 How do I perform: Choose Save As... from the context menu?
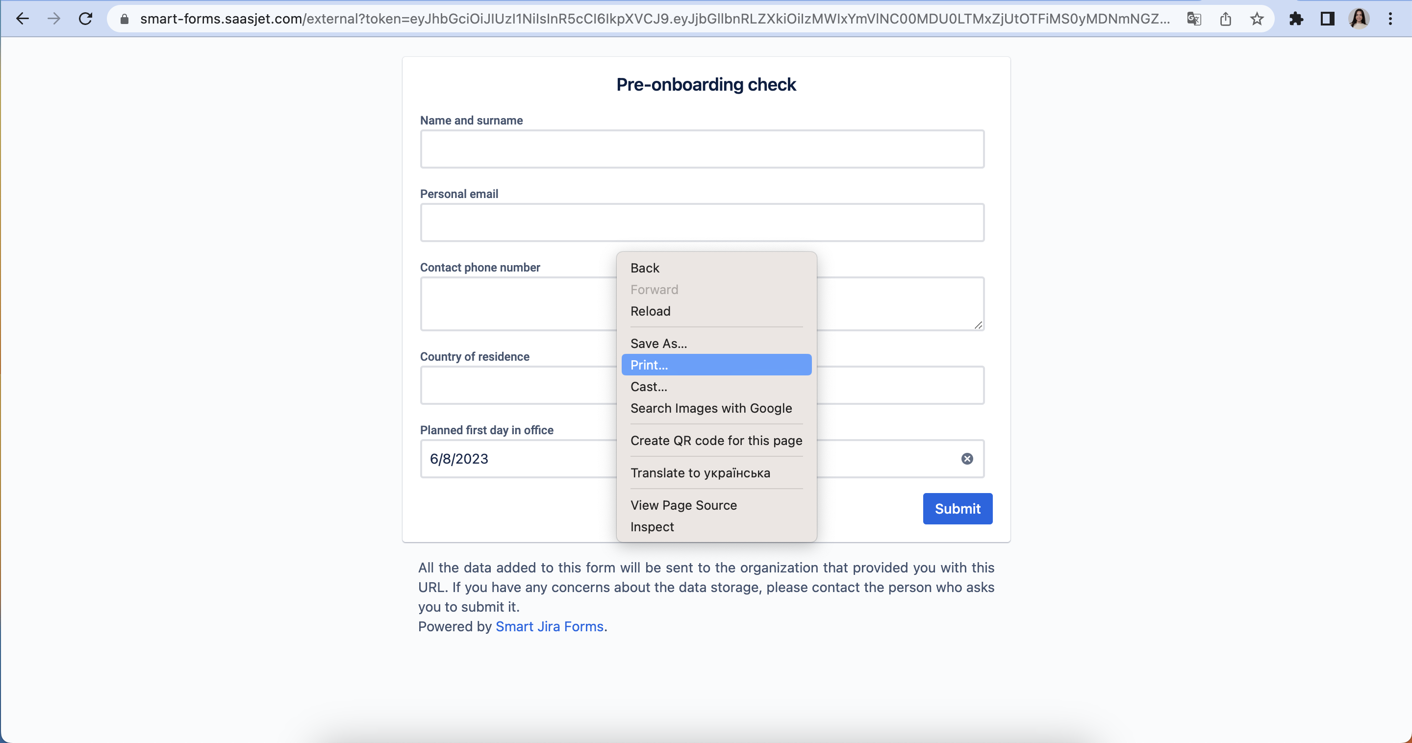[x=658, y=344]
